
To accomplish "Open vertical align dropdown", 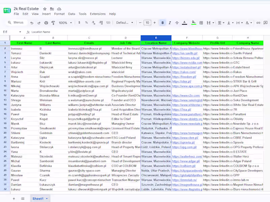I will coord(231,23).
